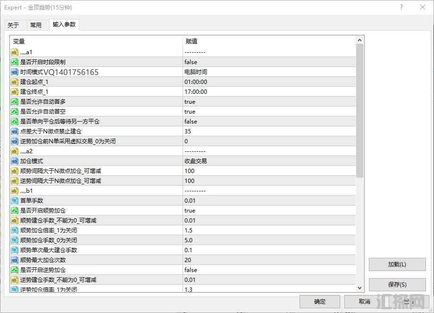The width and height of the screenshot is (434, 313).
Task: Switch to the 关于 tab
Action: 13,25
